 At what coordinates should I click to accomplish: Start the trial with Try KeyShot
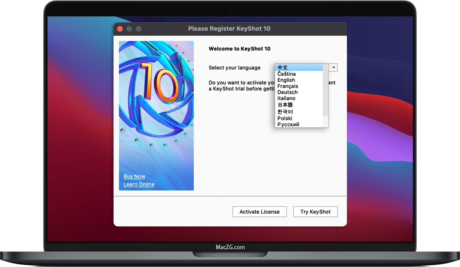click(x=315, y=212)
